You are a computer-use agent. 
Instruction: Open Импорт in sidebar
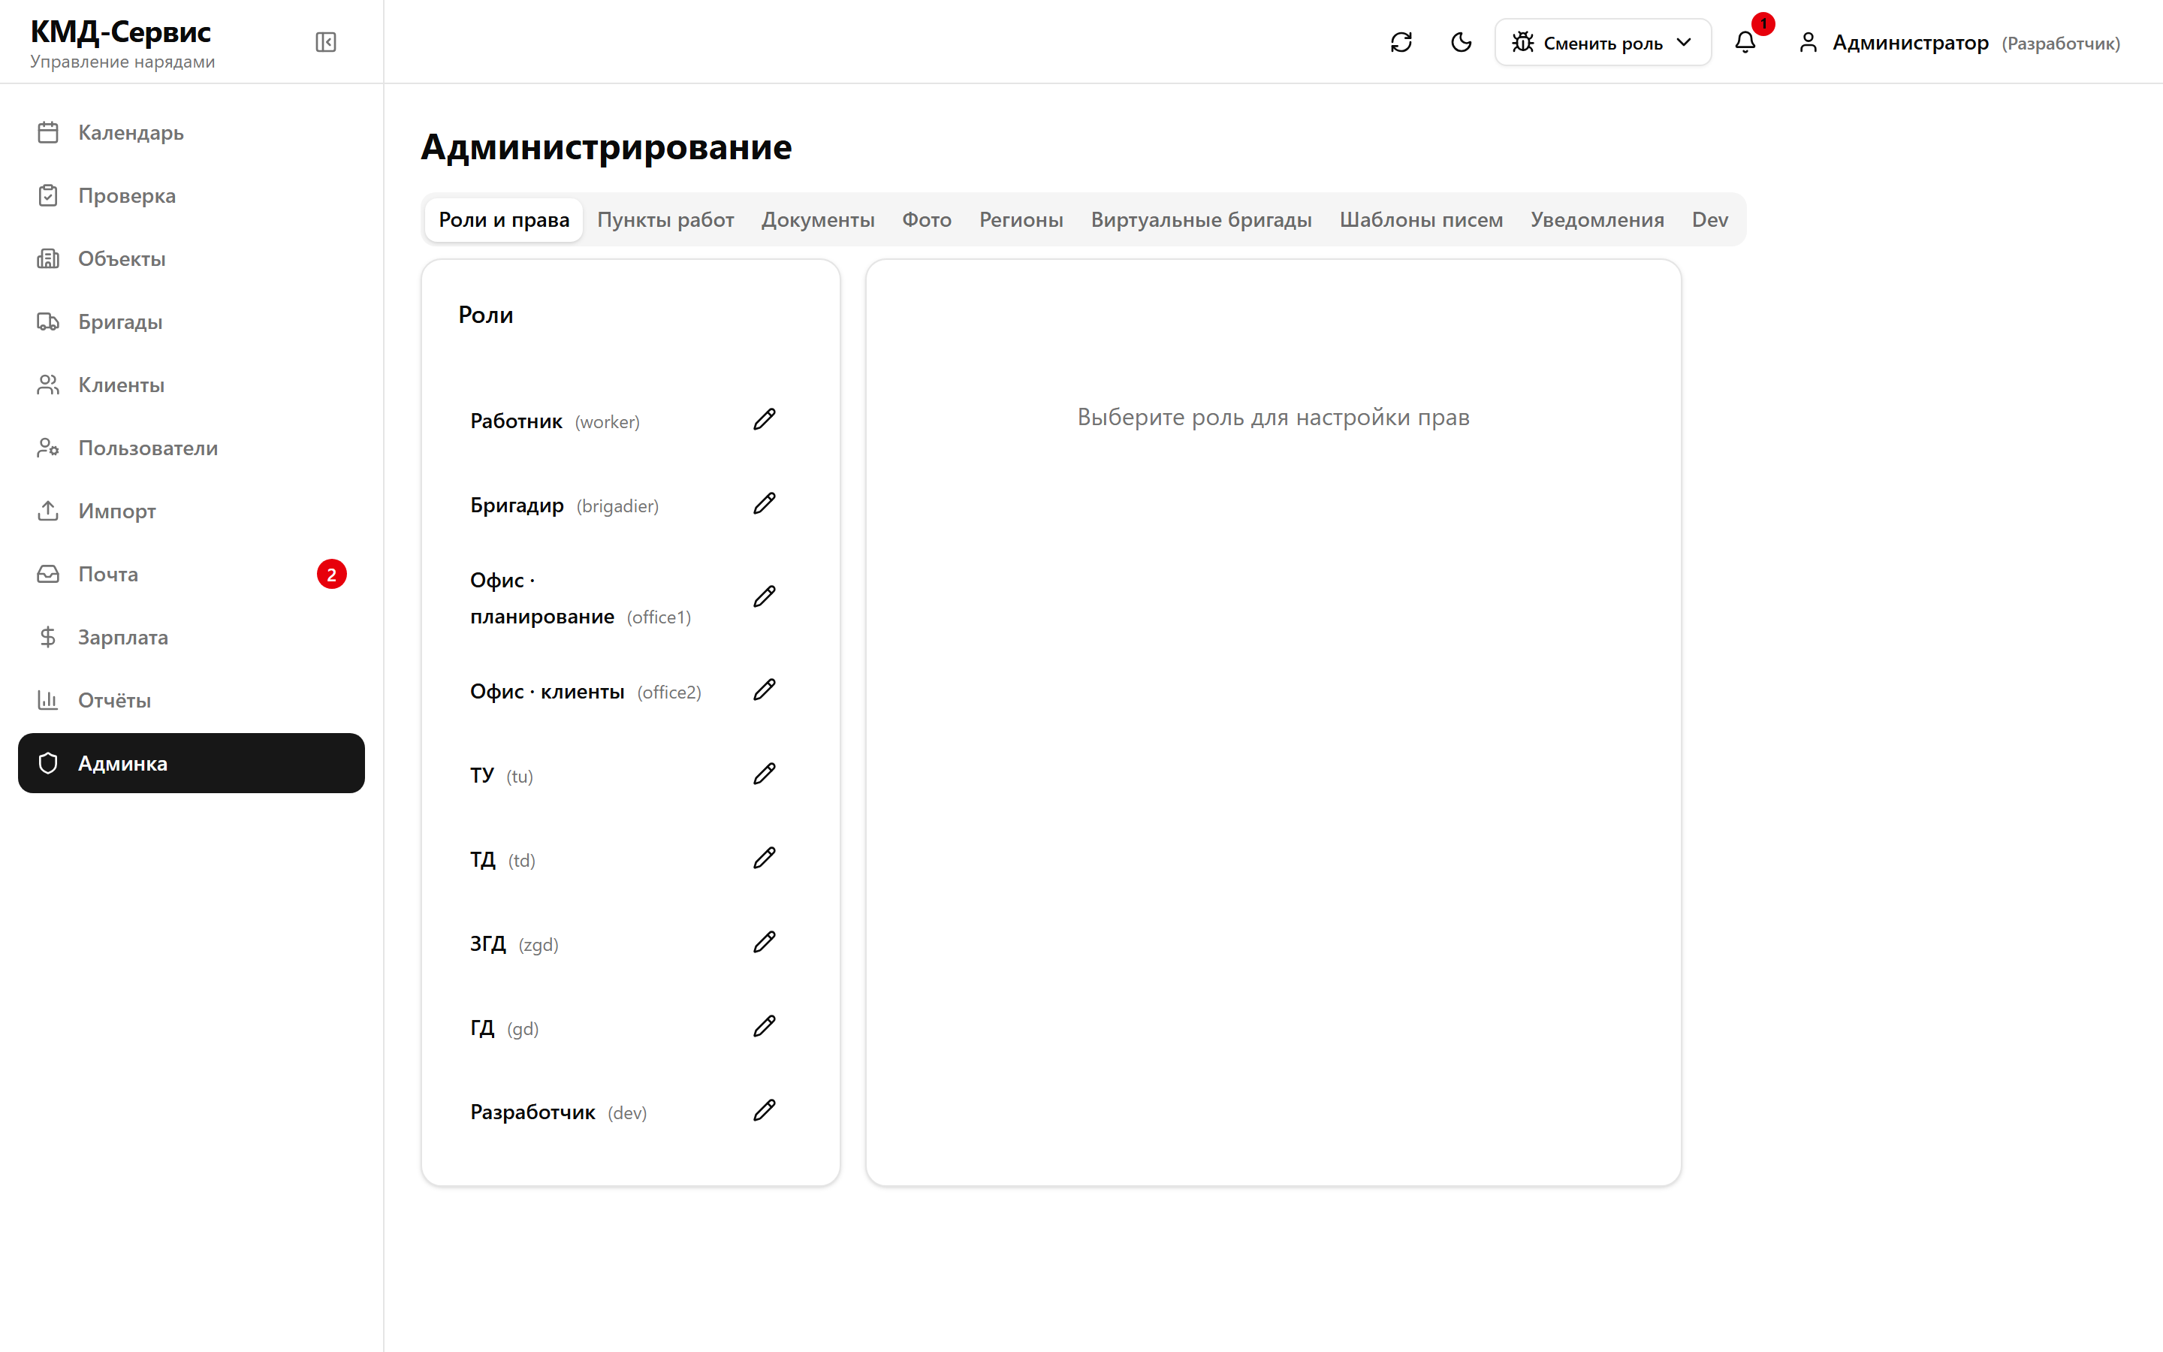coord(192,511)
